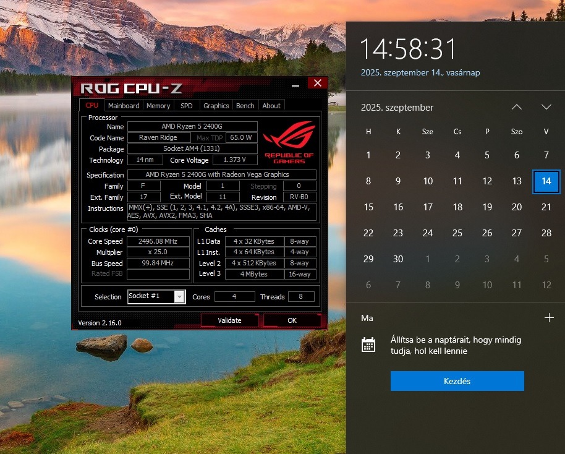Minimize the ROG CPU-Z window
Image resolution: width=565 pixels, height=454 pixels.
pyautogui.click(x=295, y=85)
